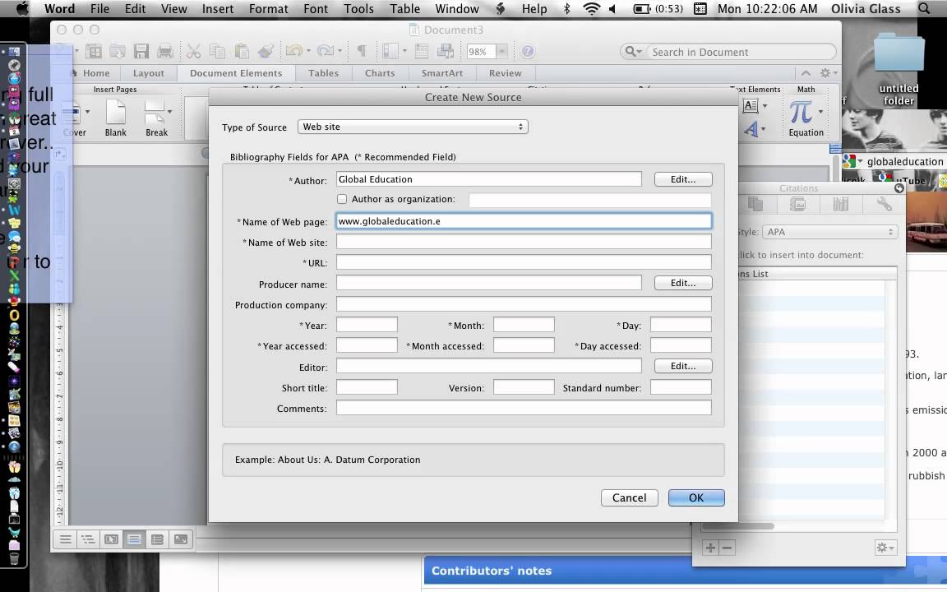
Task: Click the Cut scissors icon
Action: 193,51
